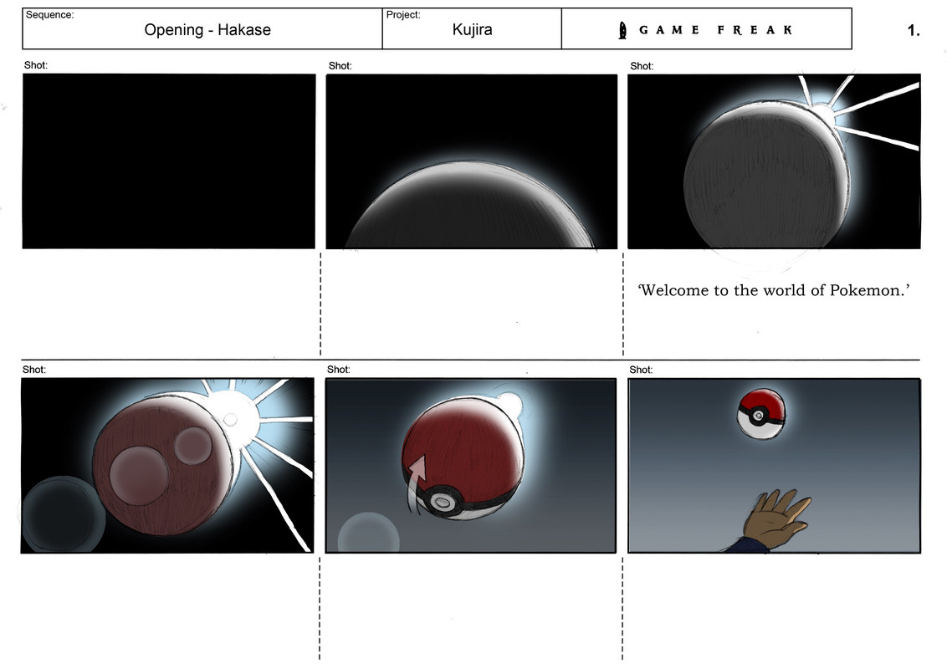Click the "Project:" label
Screen dimensions: 947x669
403,14
